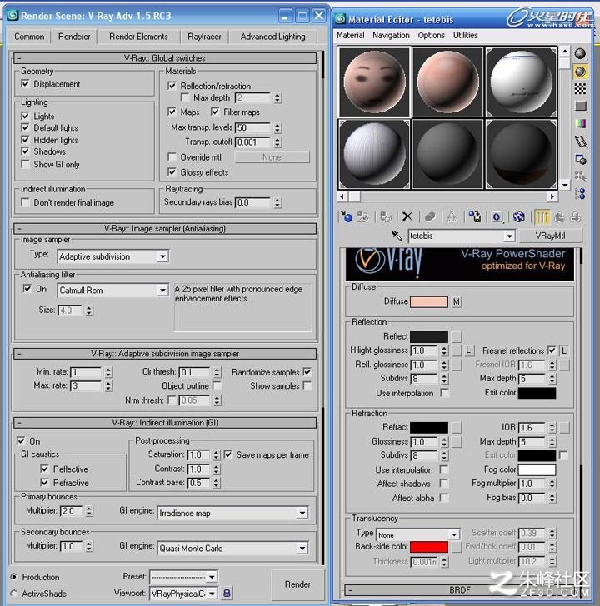
Task: Click L lock button beside Hilight glossiness
Action: 468,350
